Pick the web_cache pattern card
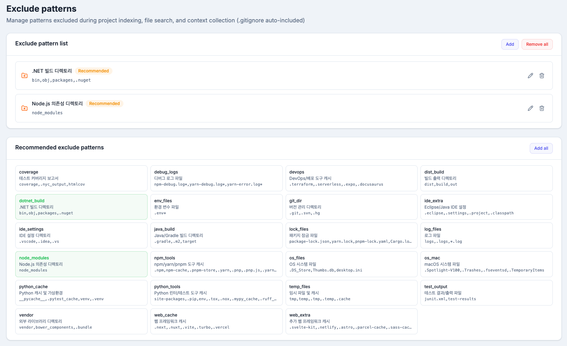 [x=216, y=321]
